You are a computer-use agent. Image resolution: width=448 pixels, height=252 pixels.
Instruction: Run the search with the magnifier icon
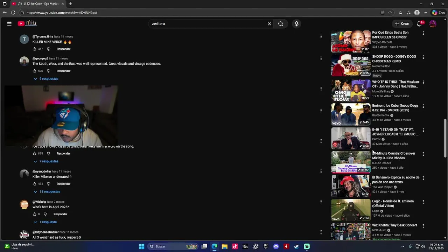coord(281,24)
